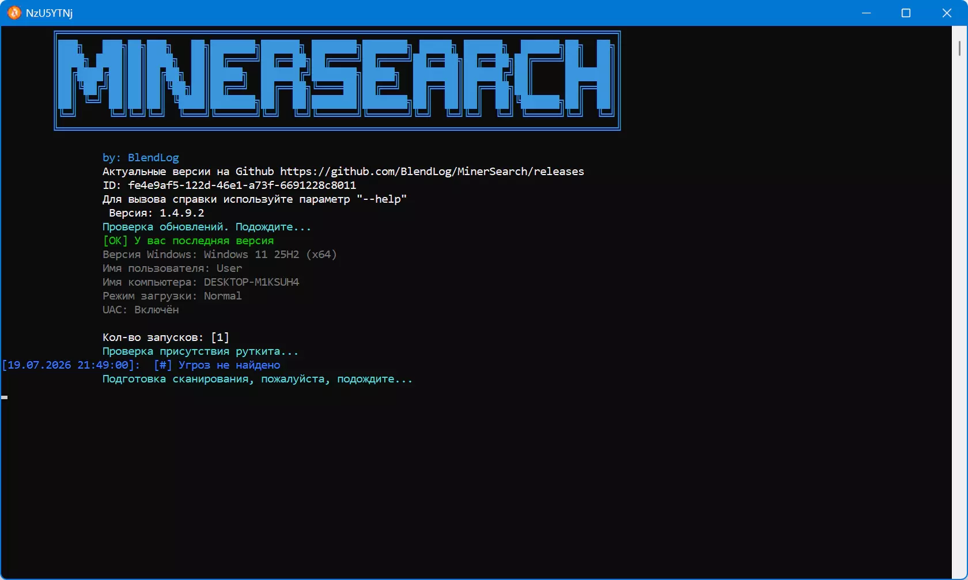Click the orange app icon in title bar

[14, 13]
